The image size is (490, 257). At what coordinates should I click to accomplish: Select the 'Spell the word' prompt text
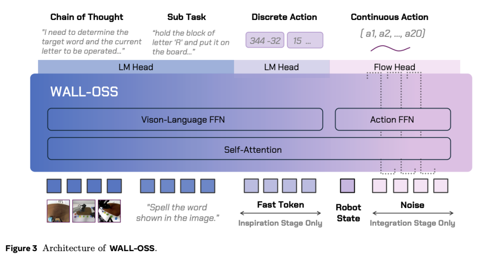[x=177, y=213]
